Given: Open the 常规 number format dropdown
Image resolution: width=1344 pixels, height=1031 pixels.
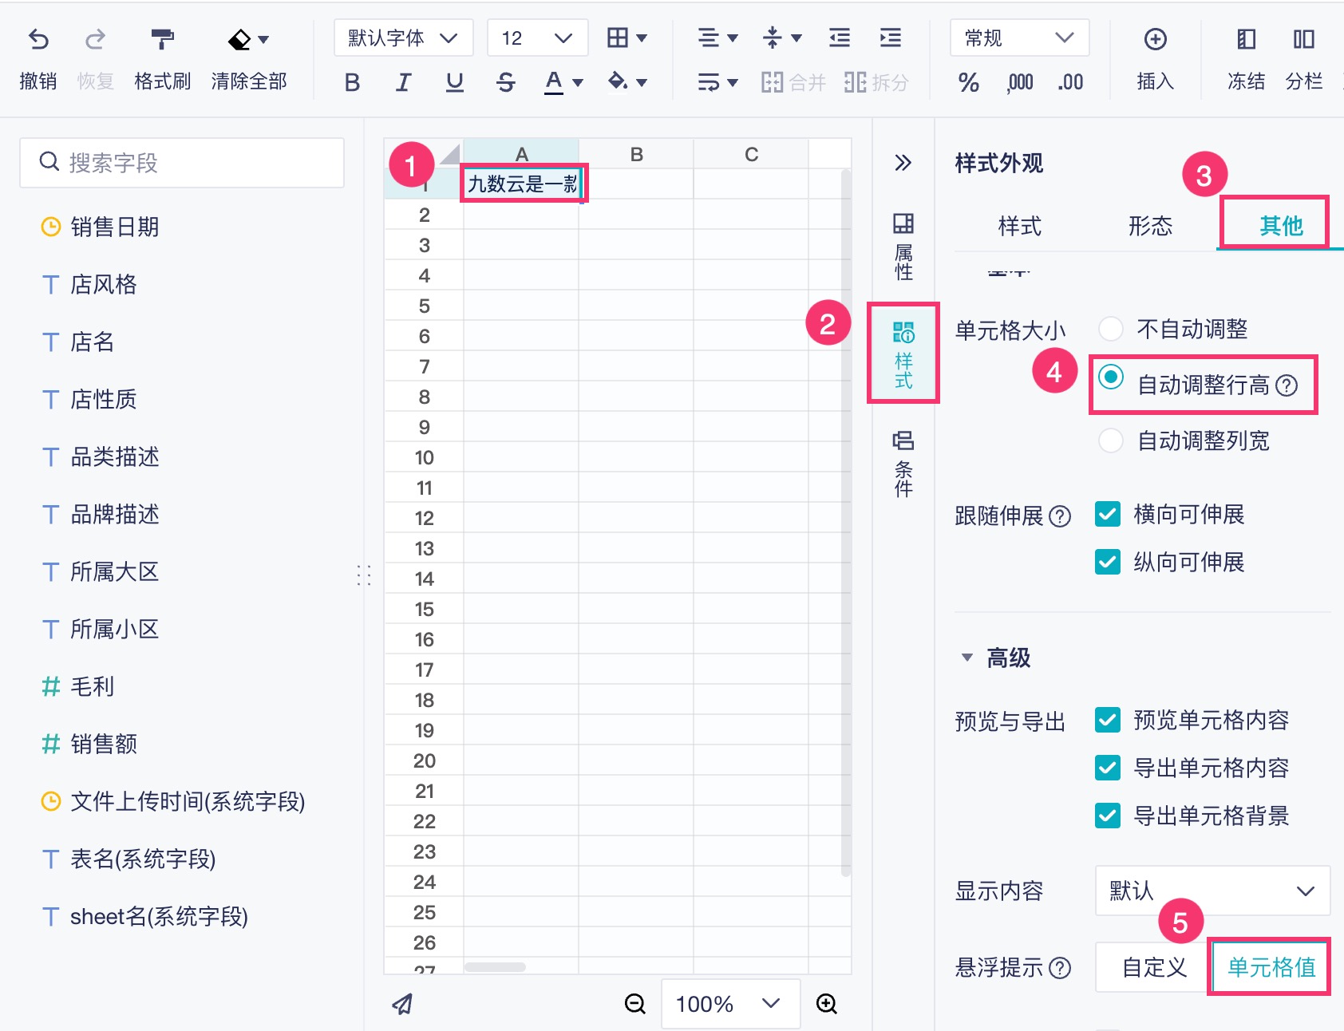Looking at the screenshot, I should coord(1019,38).
